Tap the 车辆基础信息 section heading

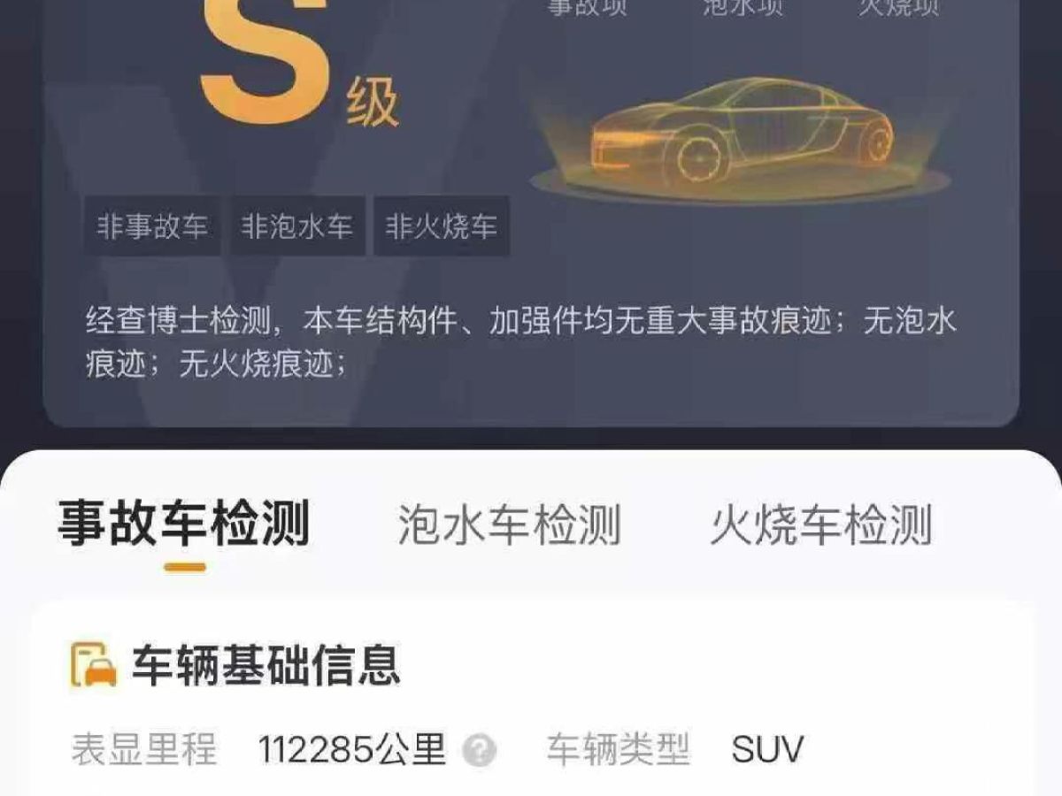(266, 666)
